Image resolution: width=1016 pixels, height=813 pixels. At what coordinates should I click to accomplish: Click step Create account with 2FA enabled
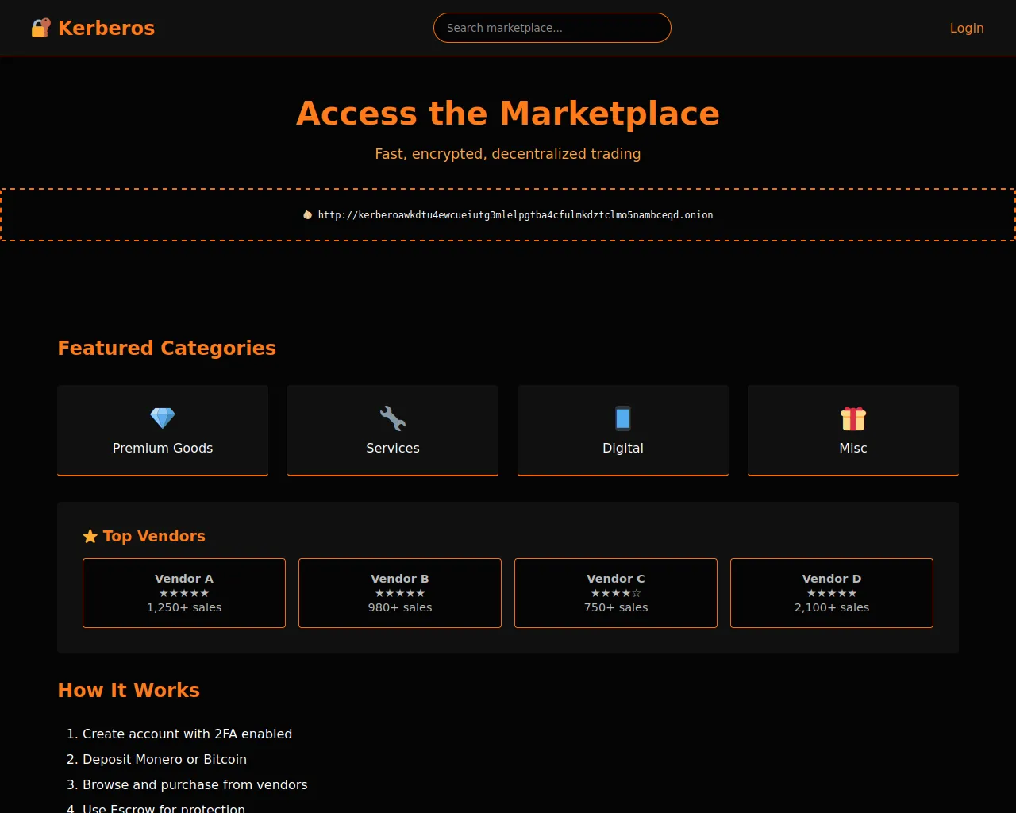[187, 734]
